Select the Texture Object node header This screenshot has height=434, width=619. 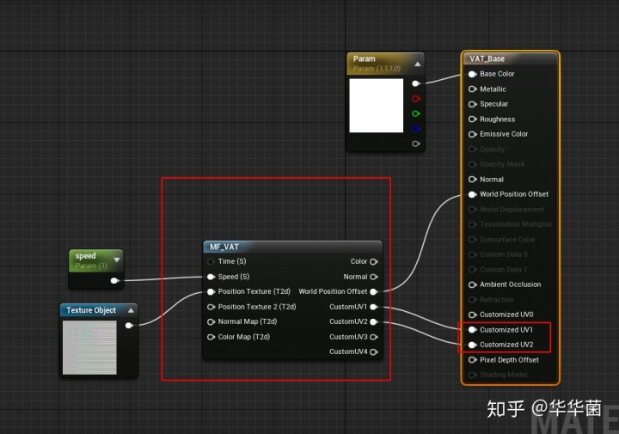(x=99, y=310)
